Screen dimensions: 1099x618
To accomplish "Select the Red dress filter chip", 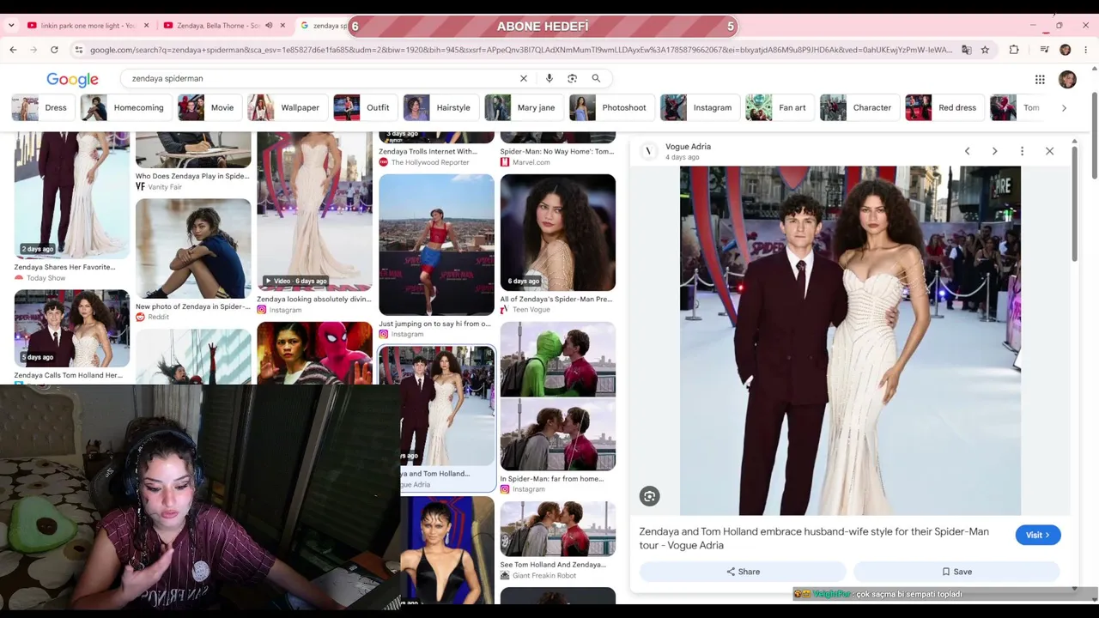I will (944, 108).
